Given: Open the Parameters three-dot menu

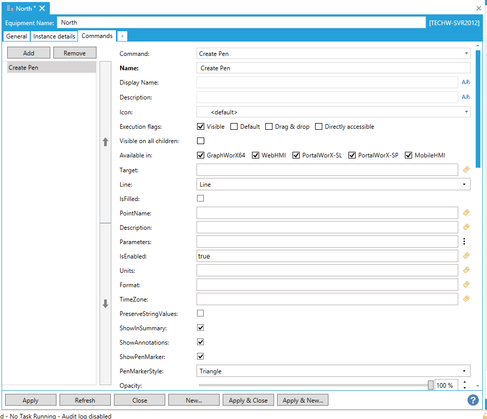Looking at the screenshot, I should [464, 242].
